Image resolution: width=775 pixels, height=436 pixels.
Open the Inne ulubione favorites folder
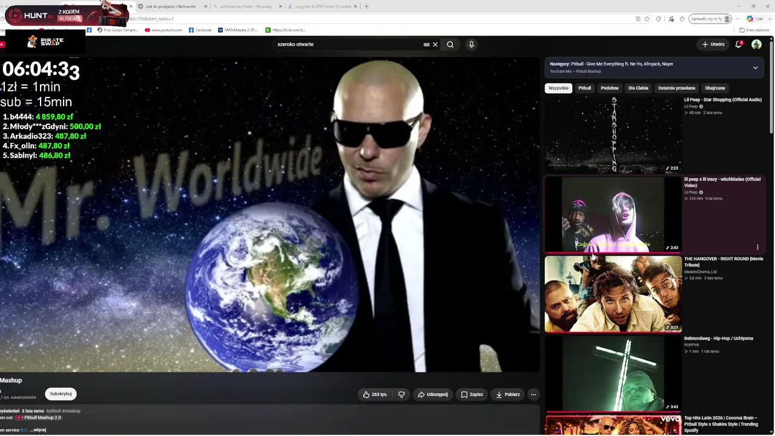[754, 30]
